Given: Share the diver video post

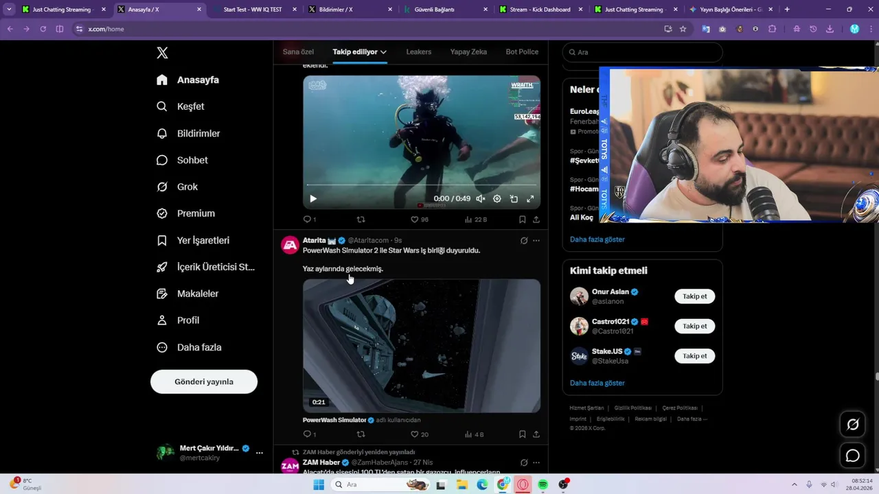Looking at the screenshot, I should pyautogui.click(x=536, y=220).
